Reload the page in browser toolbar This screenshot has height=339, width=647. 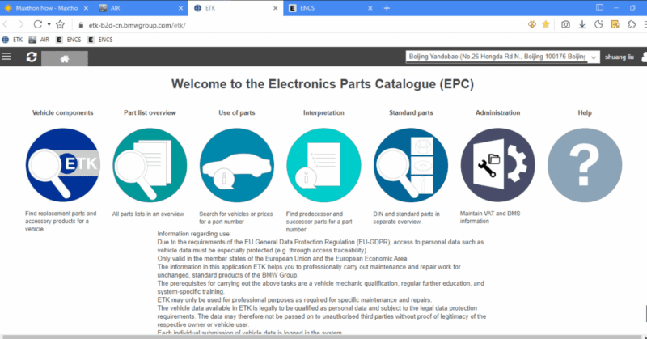tap(37, 24)
